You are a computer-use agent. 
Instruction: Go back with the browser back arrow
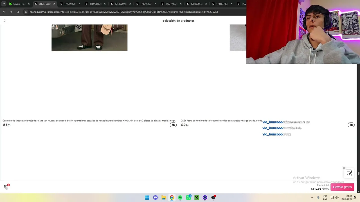[x=4, y=12]
